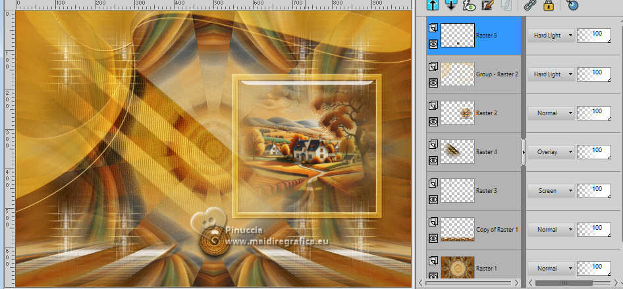This screenshot has width=623, height=289.
Task: Select the Copy of Raster 1 thumbnail
Action: pos(458,230)
